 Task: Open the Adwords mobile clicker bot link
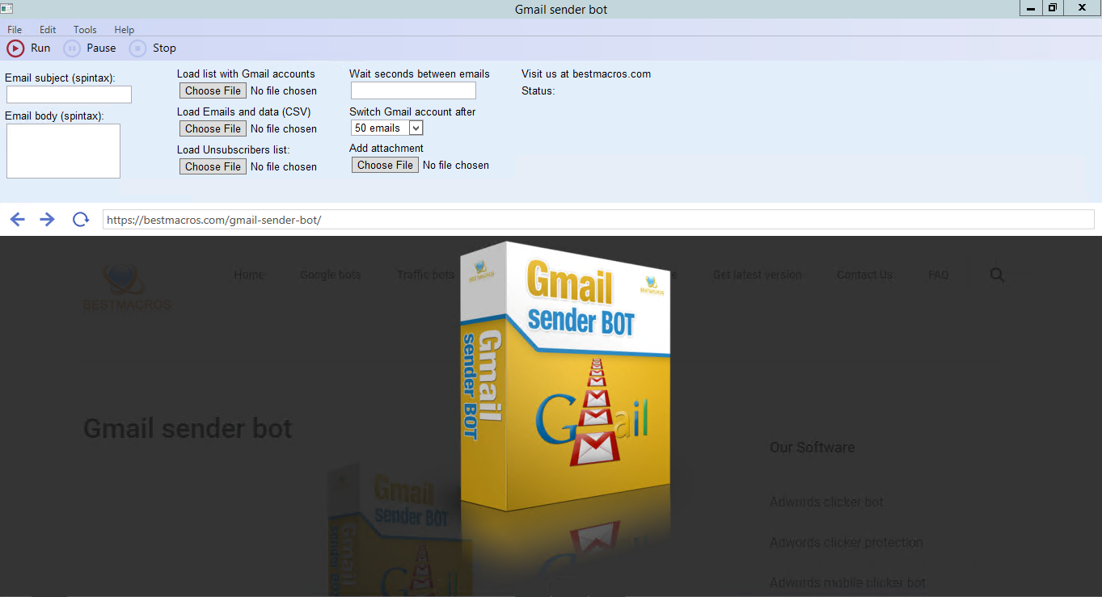point(847,582)
